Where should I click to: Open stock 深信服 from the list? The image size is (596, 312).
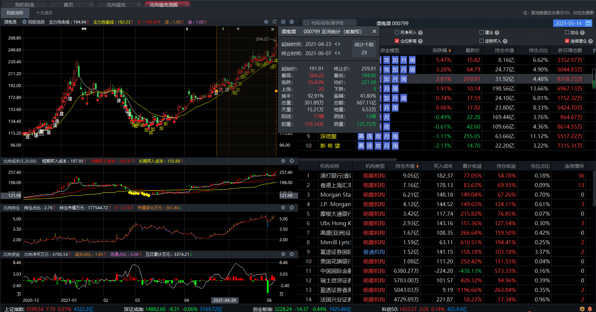(328, 136)
